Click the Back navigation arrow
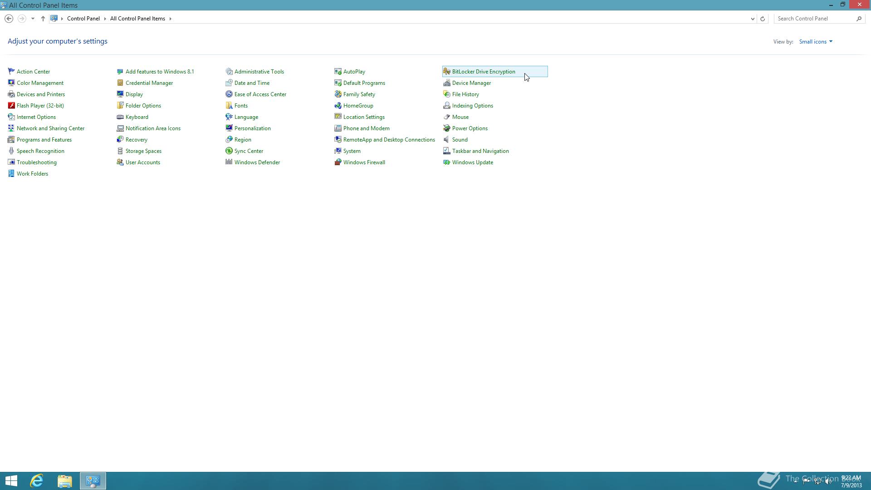The height and width of the screenshot is (490, 871). click(x=9, y=19)
